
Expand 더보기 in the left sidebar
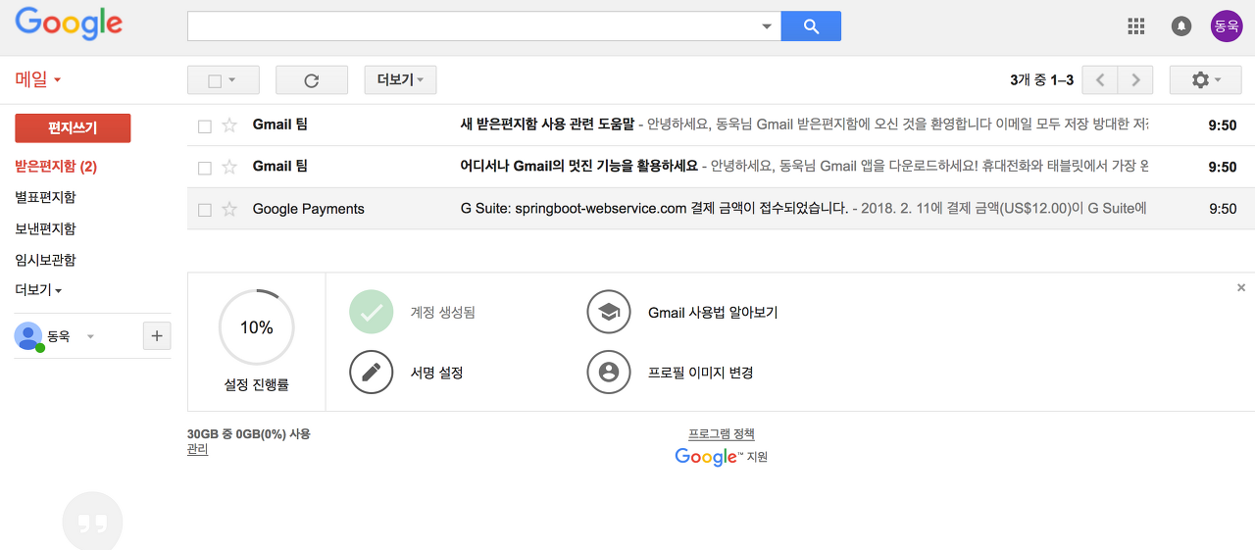(38, 290)
